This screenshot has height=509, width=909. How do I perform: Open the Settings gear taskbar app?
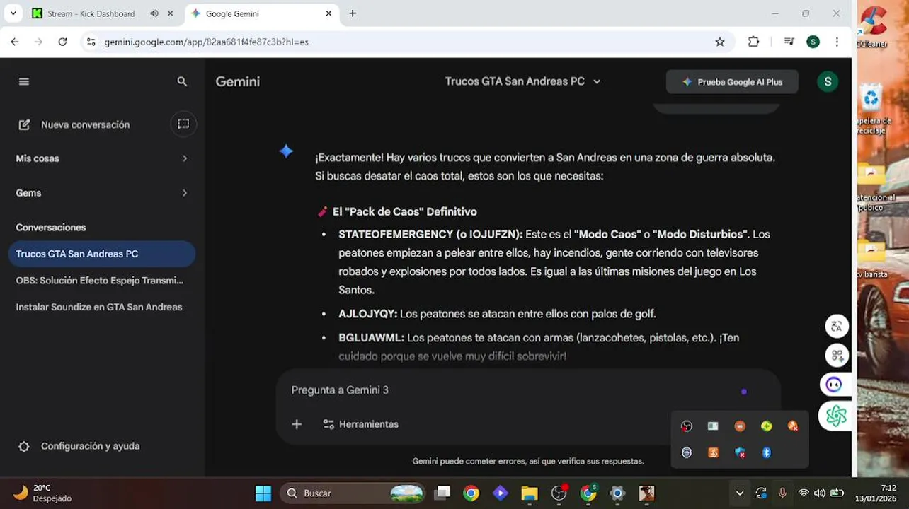point(617,493)
